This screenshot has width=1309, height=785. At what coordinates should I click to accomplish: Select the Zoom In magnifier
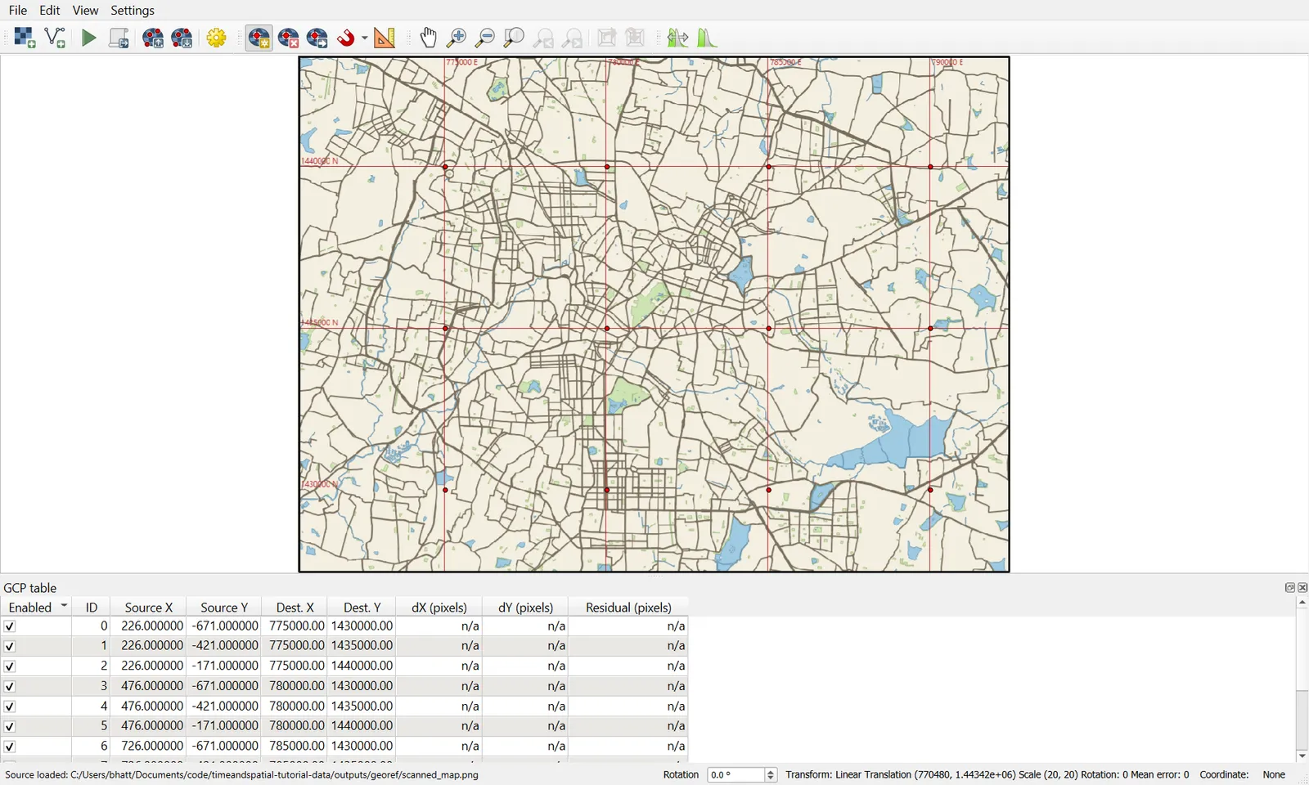pos(457,38)
